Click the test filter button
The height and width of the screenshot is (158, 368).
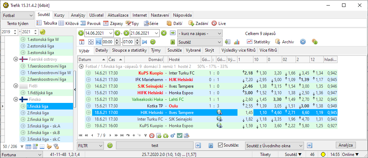click(155, 146)
